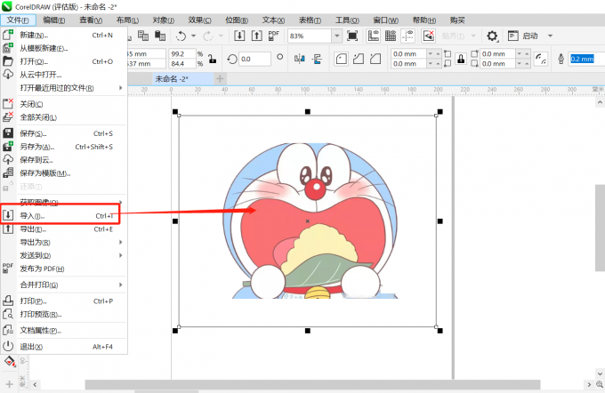Click the Undo arrow icon
This screenshot has width=605, height=393.
pos(182,36)
